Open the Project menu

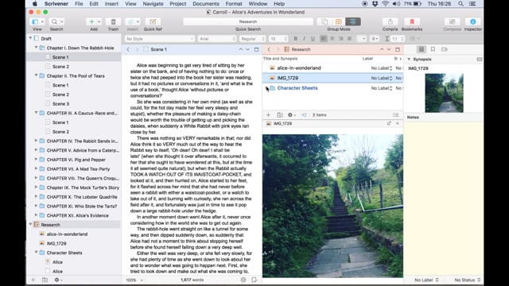(178, 4)
